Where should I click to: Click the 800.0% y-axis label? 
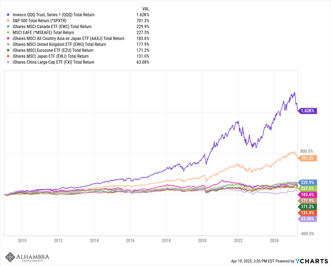[307, 151]
